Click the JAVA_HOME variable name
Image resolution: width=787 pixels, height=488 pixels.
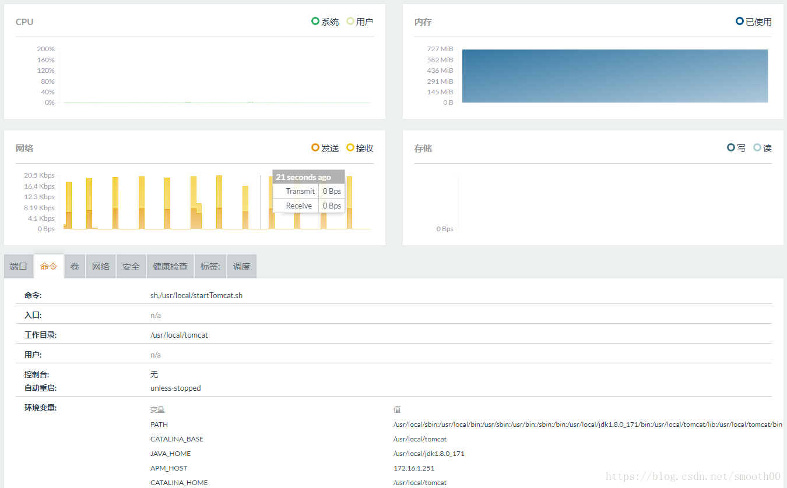pyautogui.click(x=170, y=454)
